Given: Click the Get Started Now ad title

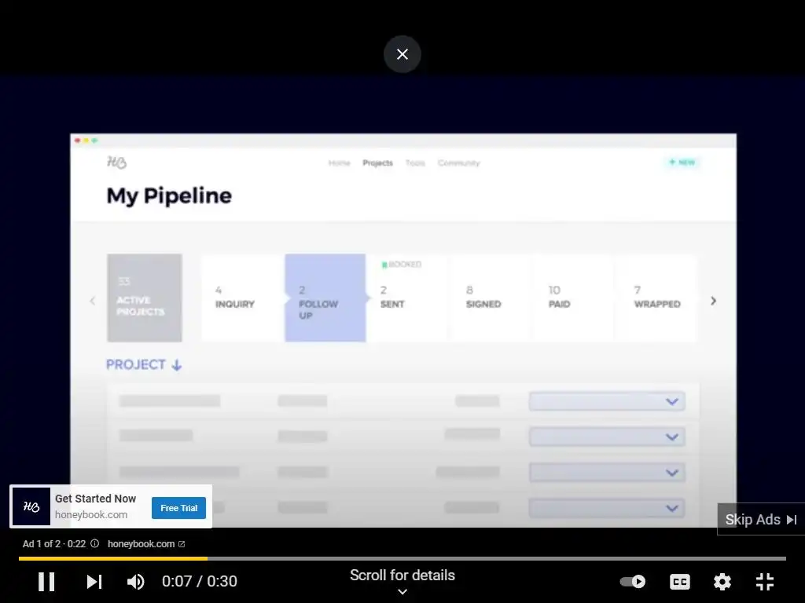Looking at the screenshot, I should [95, 499].
